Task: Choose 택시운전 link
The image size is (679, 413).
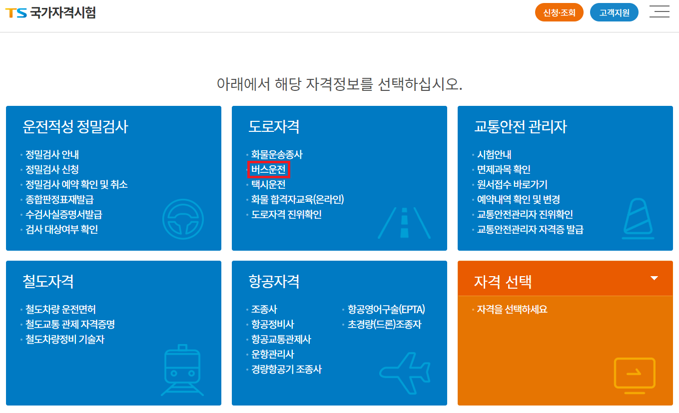Action: (269, 185)
